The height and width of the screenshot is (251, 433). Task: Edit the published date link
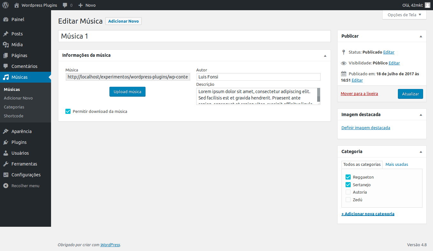[x=357, y=80]
